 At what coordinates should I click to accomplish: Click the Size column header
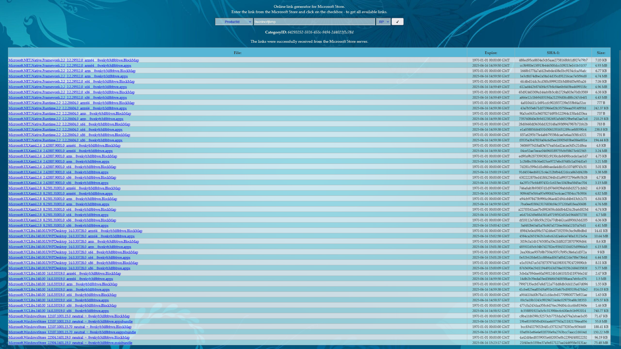click(601, 53)
